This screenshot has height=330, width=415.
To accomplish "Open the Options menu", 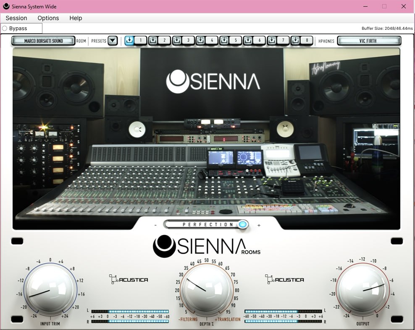I will pos(48,18).
